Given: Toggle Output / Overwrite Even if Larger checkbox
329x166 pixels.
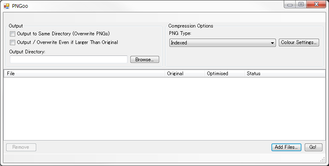Looking at the screenshot, I should [13, 42].
